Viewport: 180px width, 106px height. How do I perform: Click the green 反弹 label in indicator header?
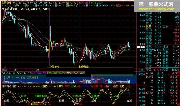click(73, 86)
